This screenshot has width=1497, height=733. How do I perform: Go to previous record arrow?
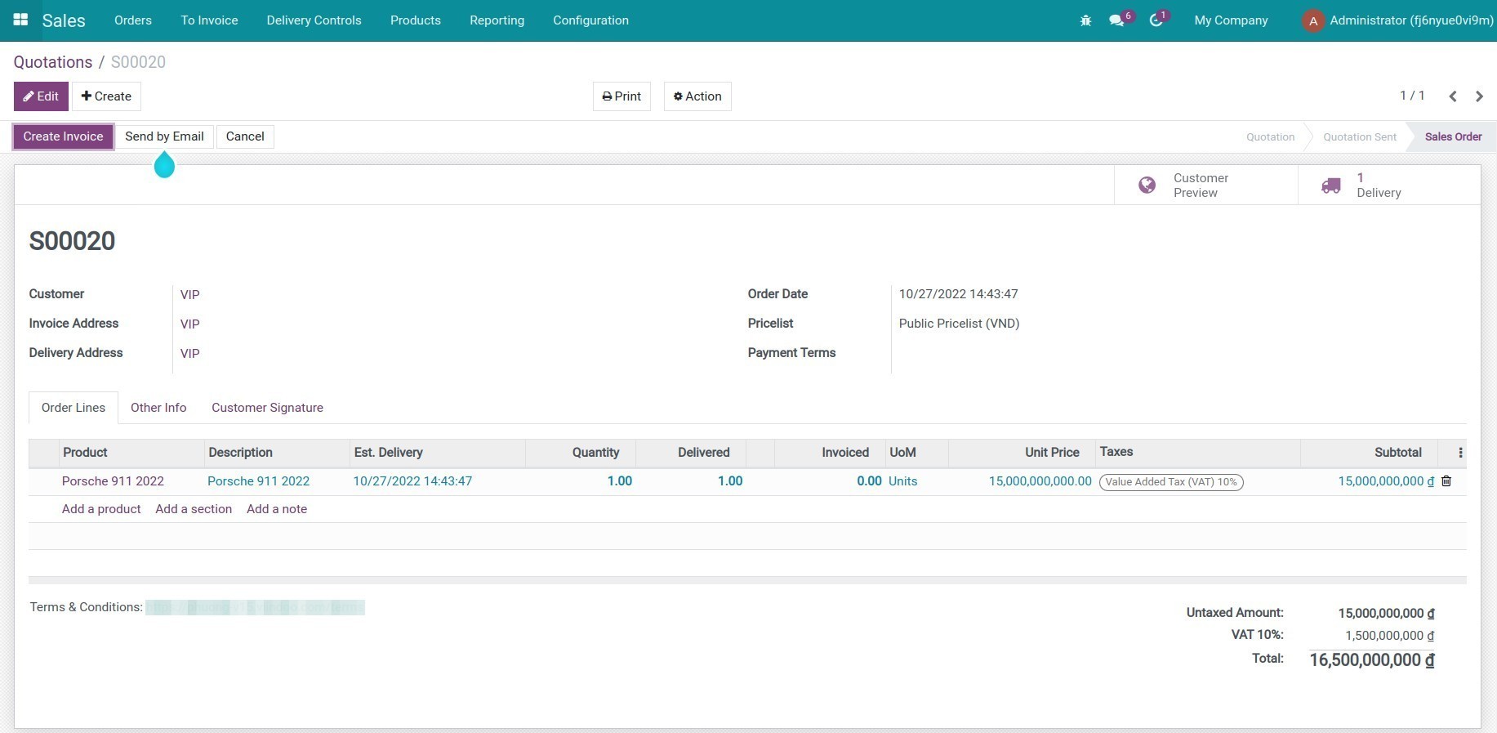[x=1453, y=96]
